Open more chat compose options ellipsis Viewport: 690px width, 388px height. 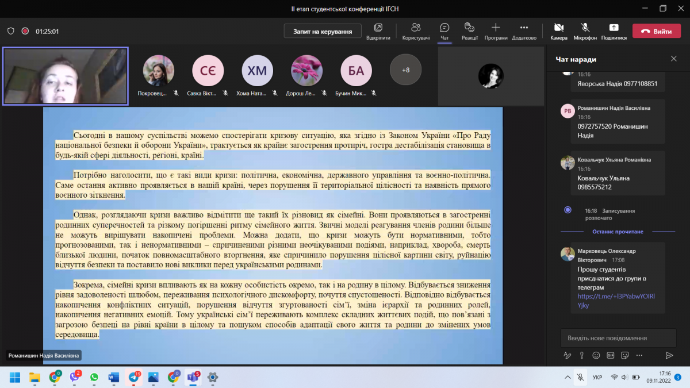639,355
